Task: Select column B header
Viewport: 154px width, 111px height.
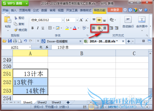Action: click(82, 53)
